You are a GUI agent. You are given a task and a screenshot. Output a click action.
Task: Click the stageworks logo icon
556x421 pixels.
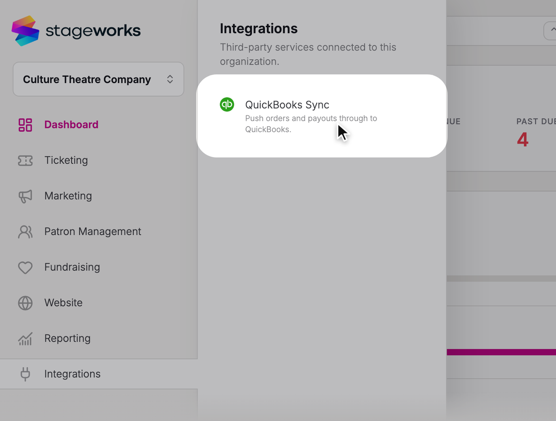click(x=25, y=31)
